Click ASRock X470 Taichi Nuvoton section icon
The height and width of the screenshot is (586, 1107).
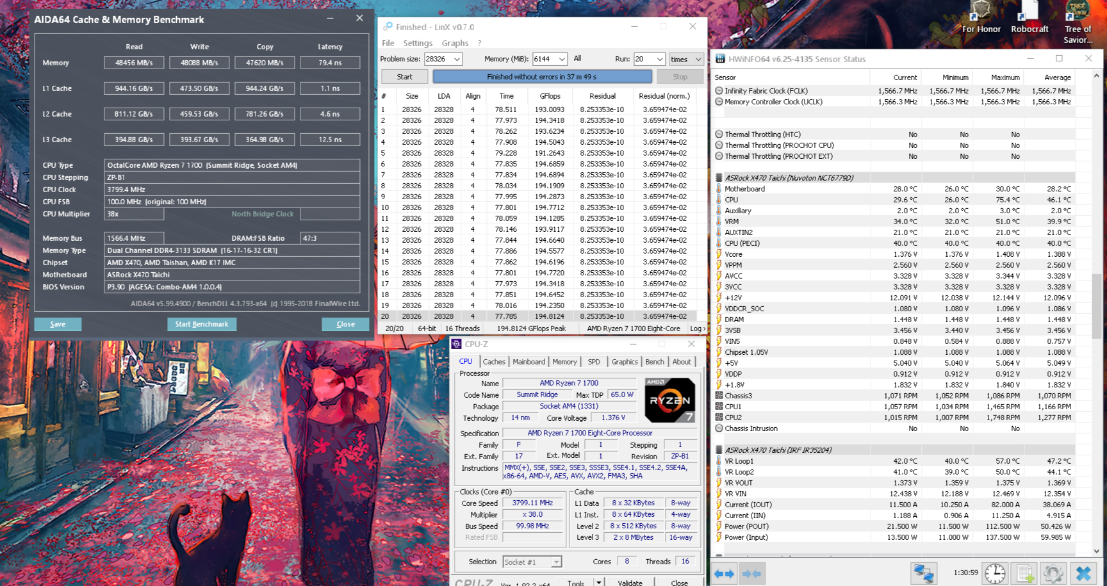719,178
